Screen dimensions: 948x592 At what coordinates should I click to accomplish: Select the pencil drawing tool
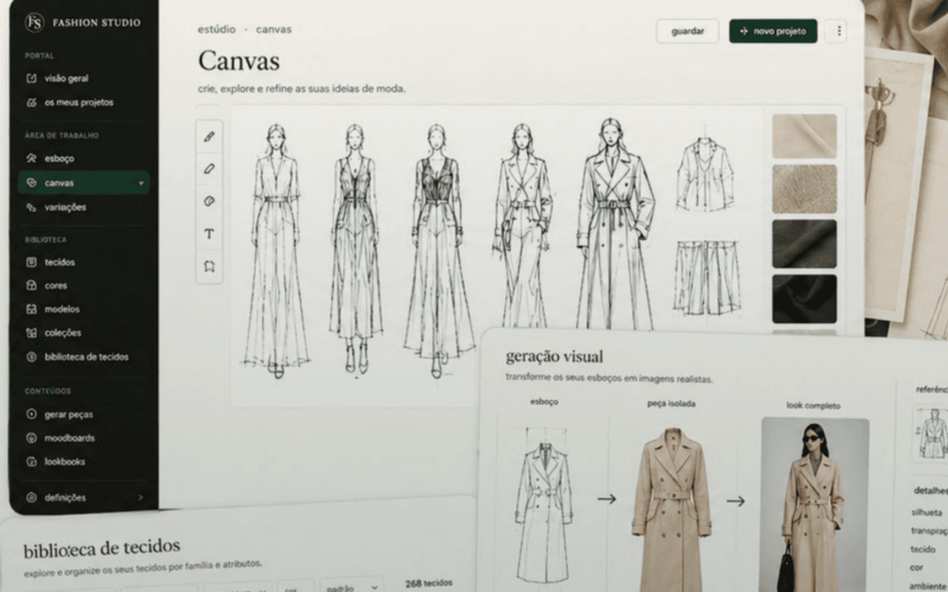[x=209, y=137]
